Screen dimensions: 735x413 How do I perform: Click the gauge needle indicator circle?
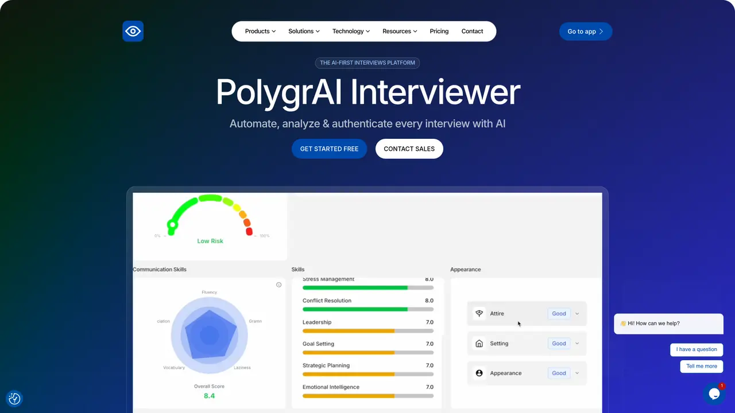(171, 224)
